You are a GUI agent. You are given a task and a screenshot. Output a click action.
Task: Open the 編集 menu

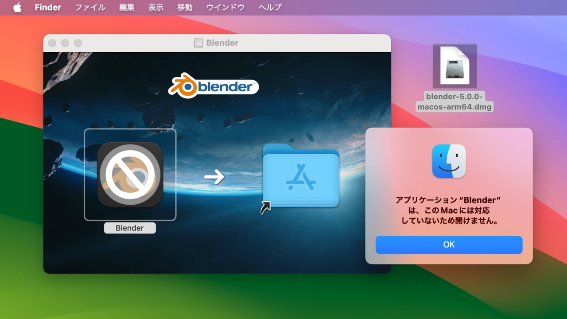click(x=127, y=7)
